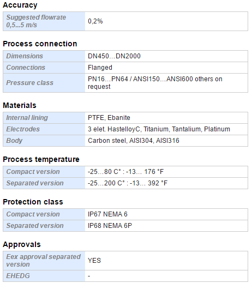Click the PTFE, Ebanite value
Image resolution: width=252 pixels, height=289 pixels.
109,118
